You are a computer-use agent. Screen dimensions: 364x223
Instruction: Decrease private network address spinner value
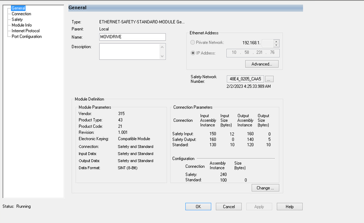coord(277,45)
